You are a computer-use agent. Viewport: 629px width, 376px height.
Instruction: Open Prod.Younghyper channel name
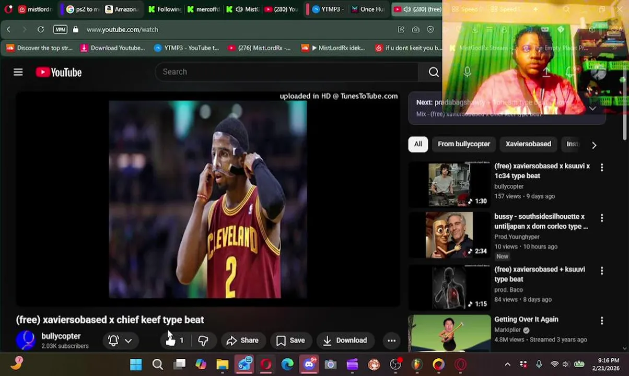point(518,237)
